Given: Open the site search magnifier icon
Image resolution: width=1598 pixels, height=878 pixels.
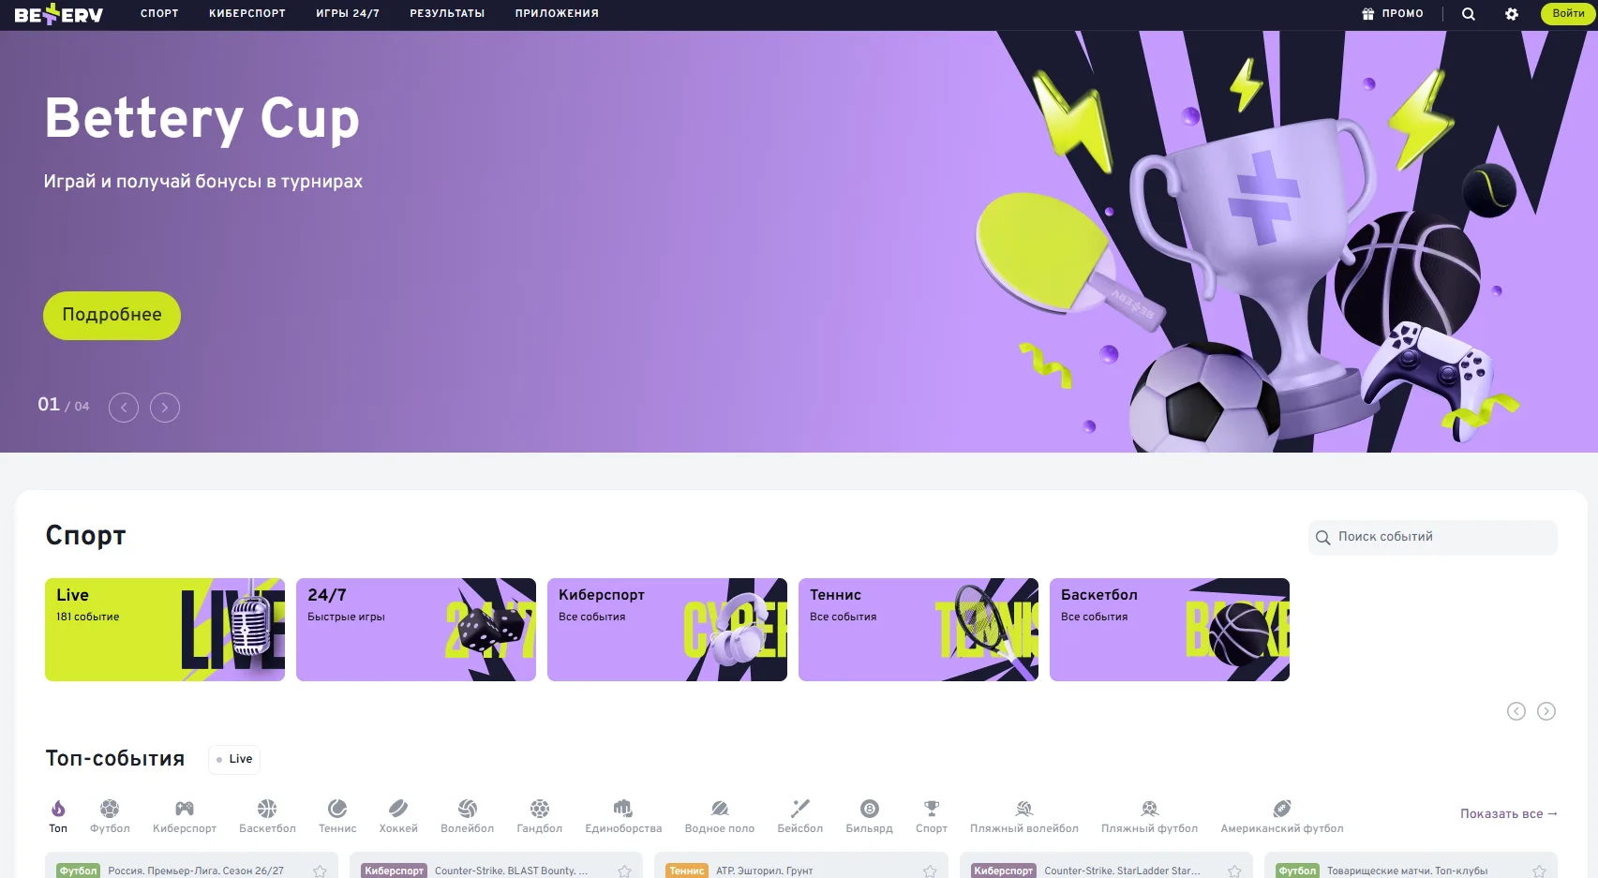Looking at the screenshot, I should pos(1469,14).
